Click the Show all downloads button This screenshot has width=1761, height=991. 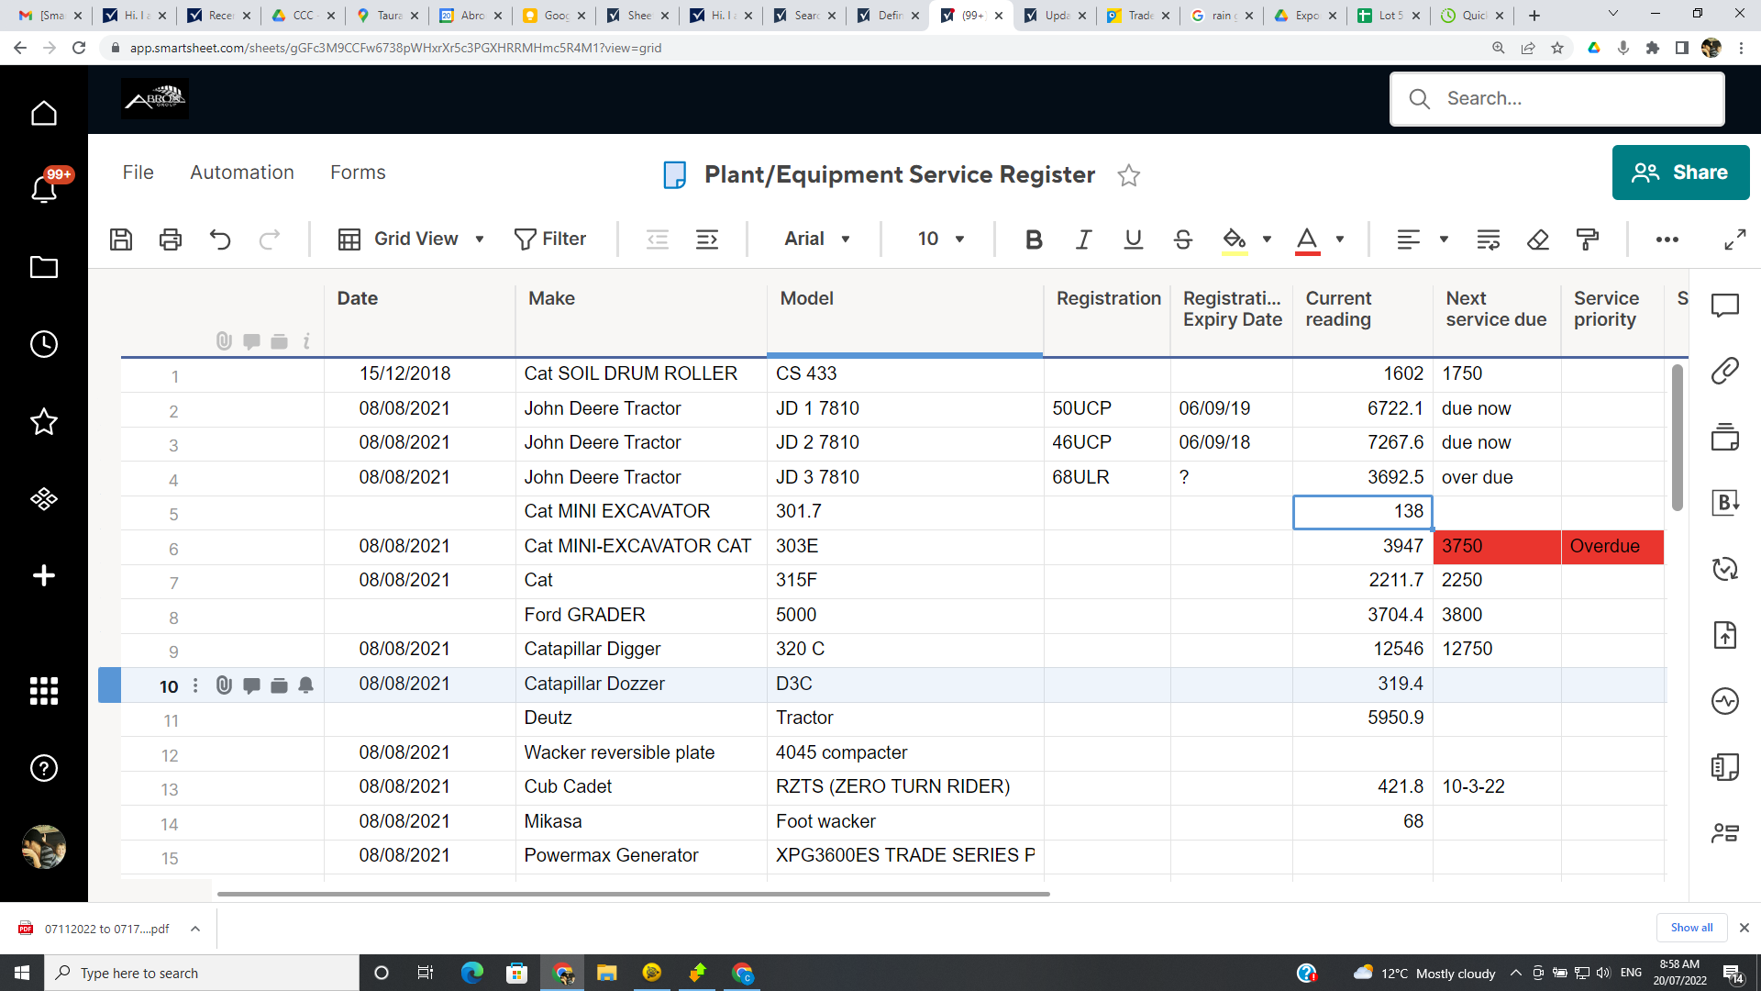point(1691,928)
